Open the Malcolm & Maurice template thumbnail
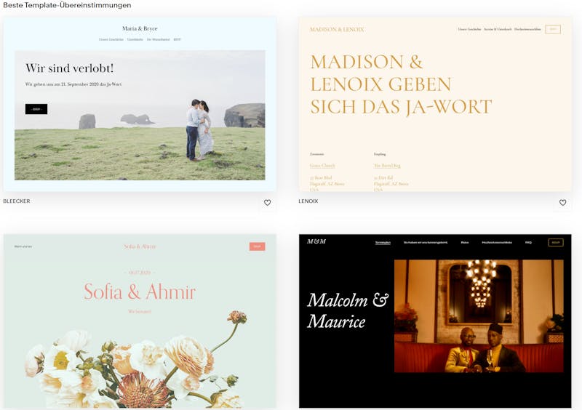The height and width of the screenshot is (410, 582). [x=435, y=321]
